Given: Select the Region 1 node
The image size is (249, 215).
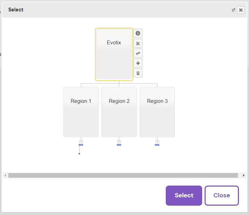Looking at the screenshot, I should click(x=81, y=112).
